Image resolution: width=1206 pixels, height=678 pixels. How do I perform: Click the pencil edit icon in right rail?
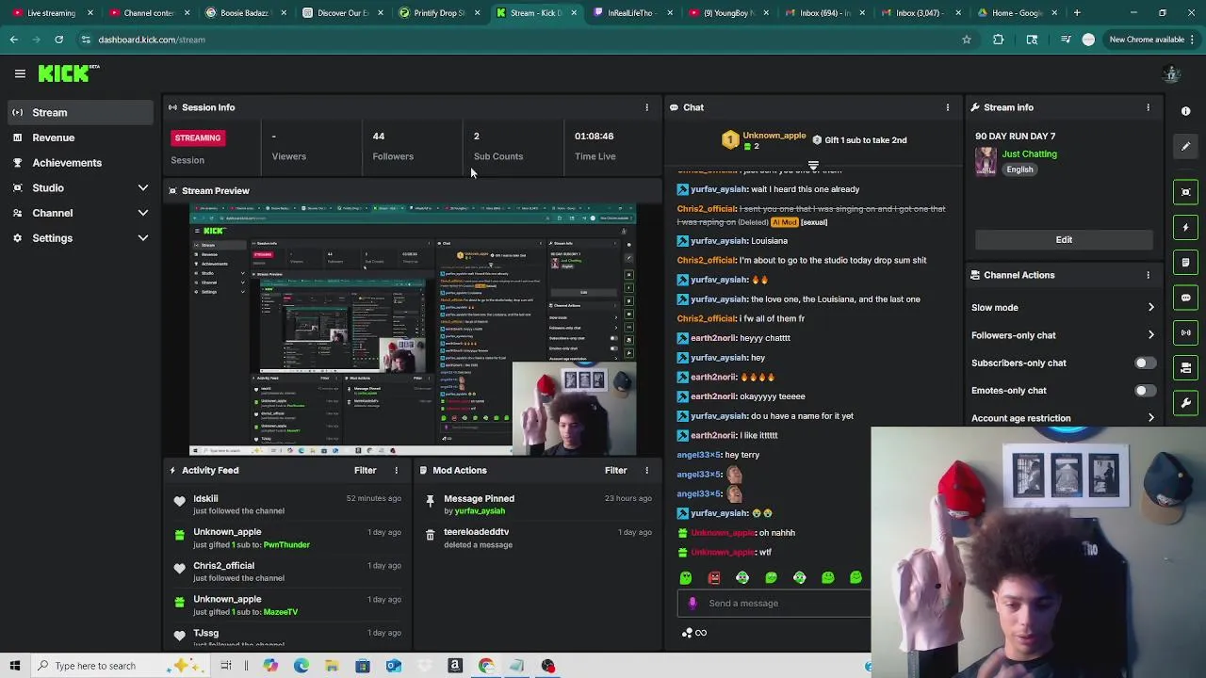1186,146
